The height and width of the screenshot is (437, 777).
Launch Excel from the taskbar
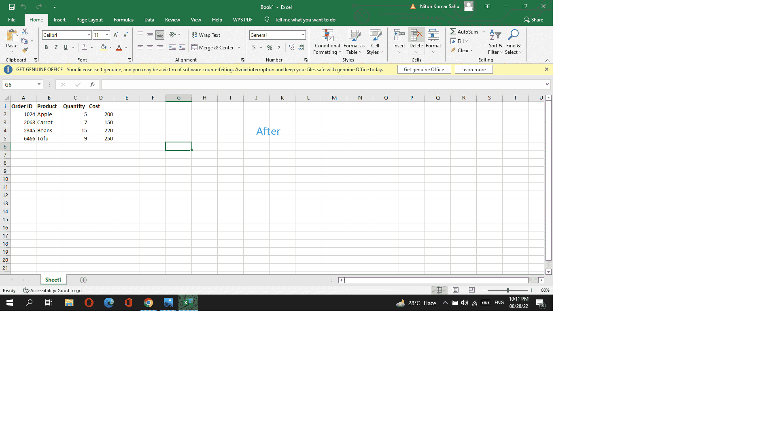pos(188,303)
